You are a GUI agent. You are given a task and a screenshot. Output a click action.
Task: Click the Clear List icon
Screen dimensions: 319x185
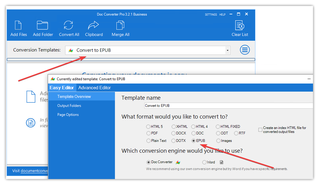pos(240,25)
